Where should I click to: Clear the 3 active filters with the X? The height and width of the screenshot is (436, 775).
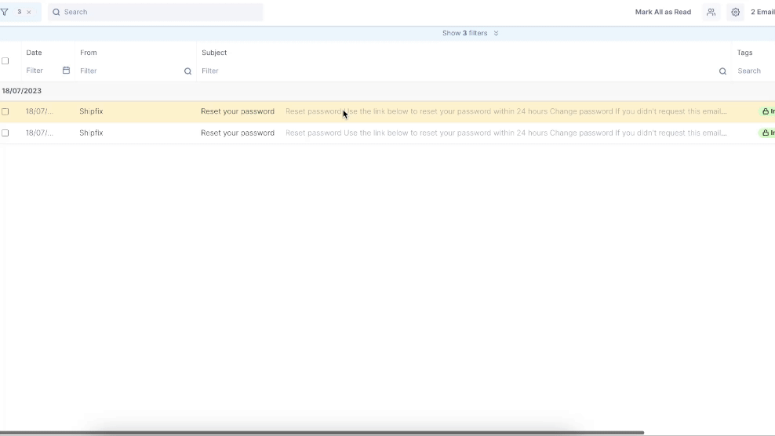pos(29,12)
